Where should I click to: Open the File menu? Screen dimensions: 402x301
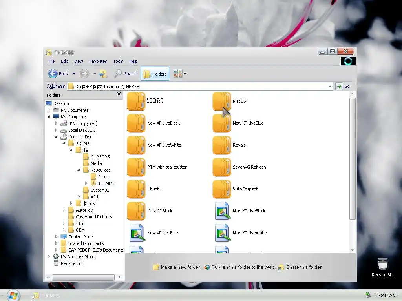[x=51, y=61]
